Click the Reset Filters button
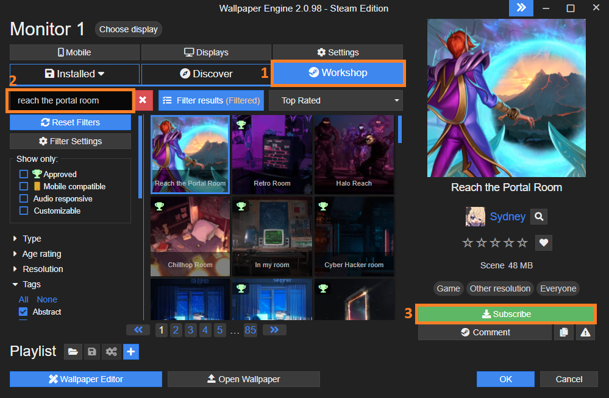 point(70,122)
